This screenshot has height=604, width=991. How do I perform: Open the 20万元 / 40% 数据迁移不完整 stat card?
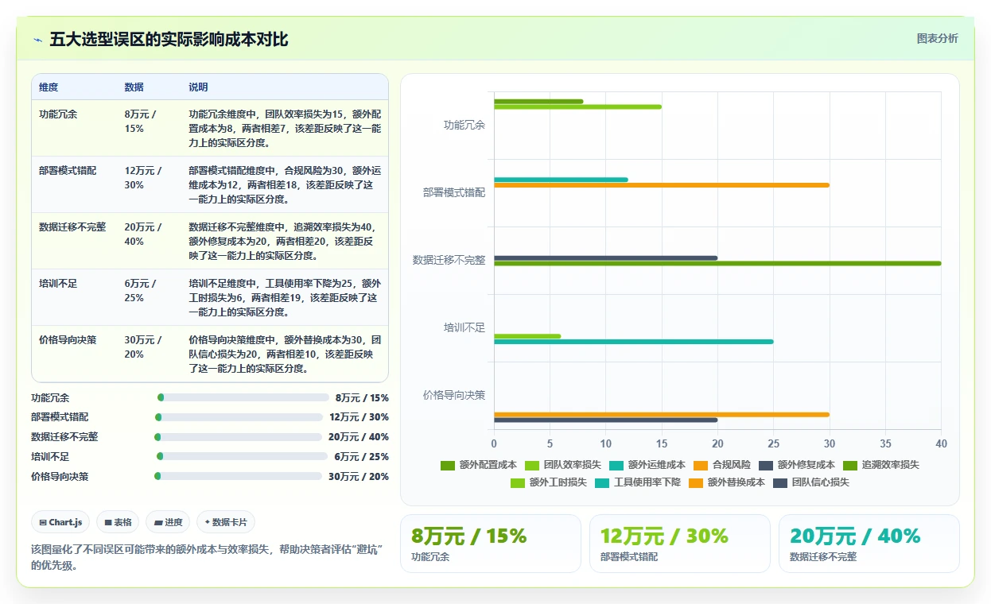click(869, 543)
